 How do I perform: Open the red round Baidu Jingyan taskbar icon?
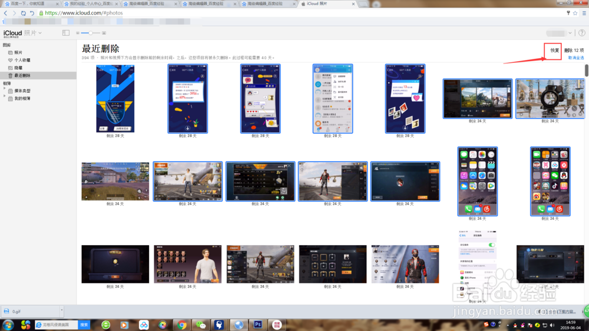point(277,325)
